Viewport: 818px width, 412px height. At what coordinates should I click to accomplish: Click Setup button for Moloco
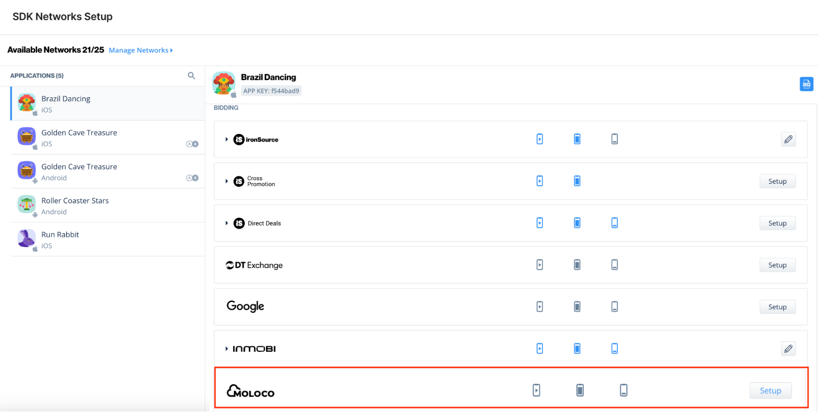click(x=770, y=391)
